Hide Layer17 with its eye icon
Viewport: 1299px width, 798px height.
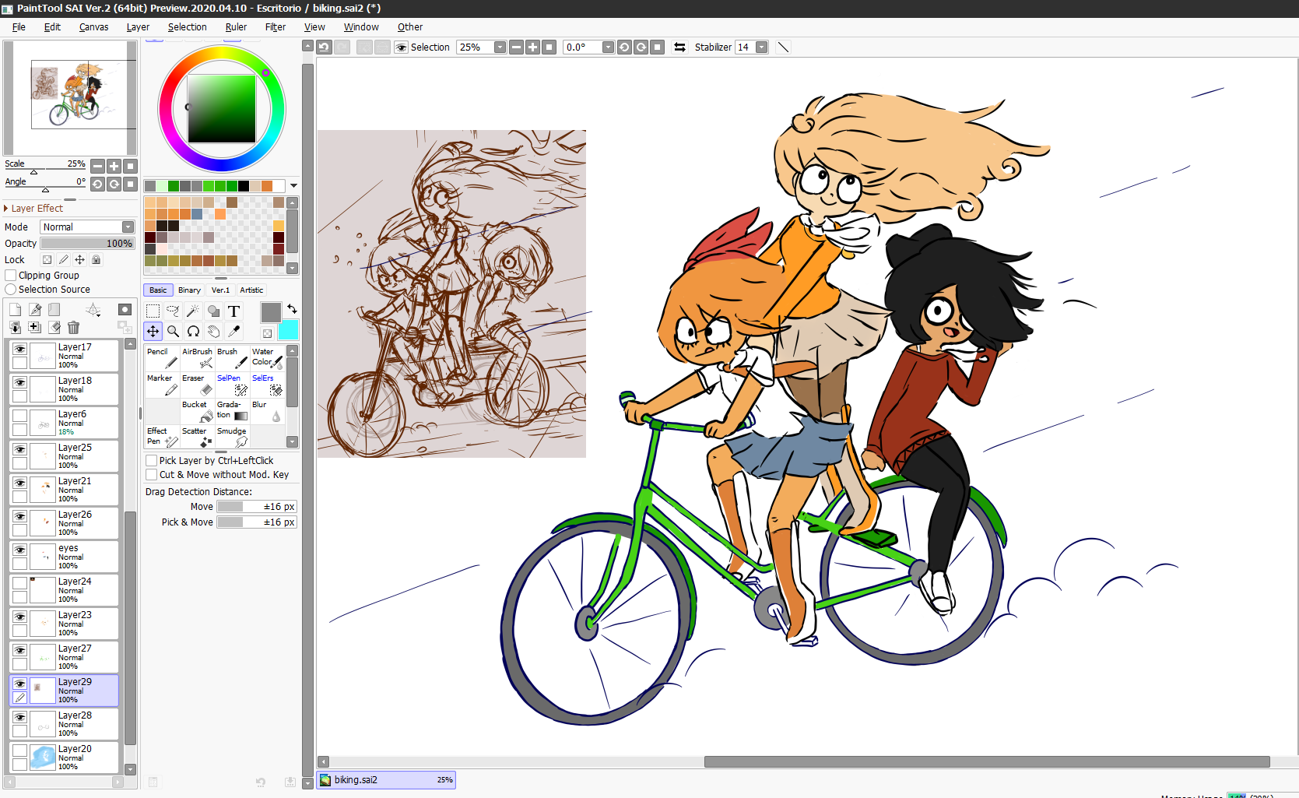(x=19, y=350)
